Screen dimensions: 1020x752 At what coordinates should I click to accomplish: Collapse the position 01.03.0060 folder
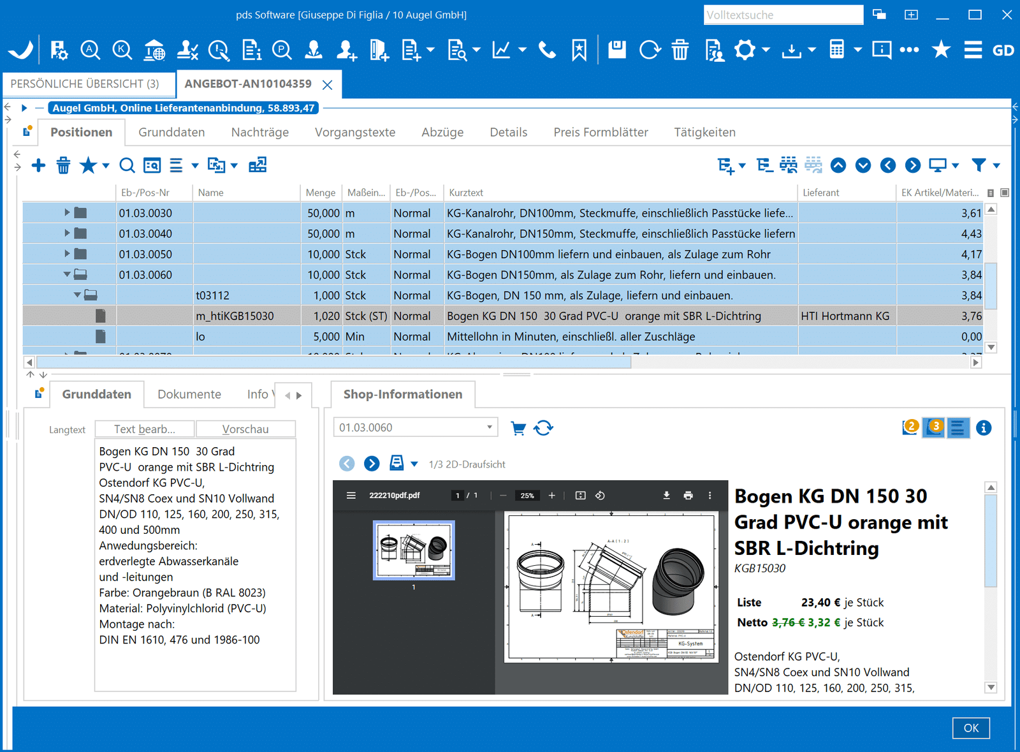click(x=67, y=275)
